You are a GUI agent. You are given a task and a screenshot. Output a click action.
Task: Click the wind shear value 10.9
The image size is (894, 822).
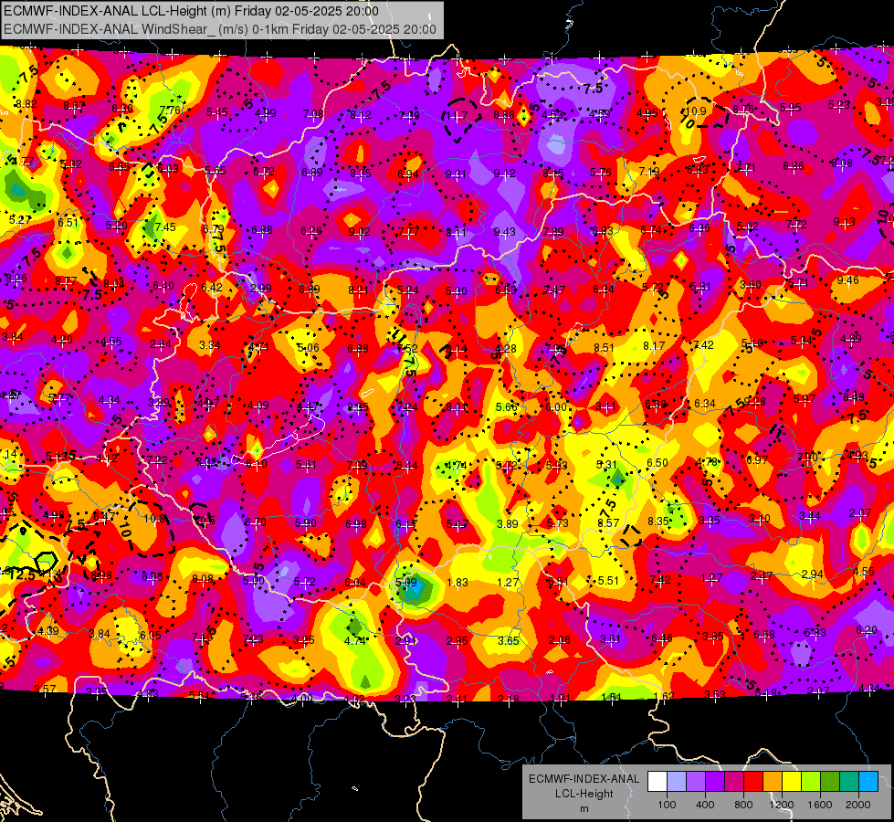(x=696, y=111)
